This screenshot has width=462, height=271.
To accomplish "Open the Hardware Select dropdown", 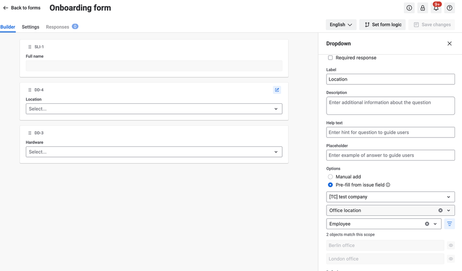I will [x=154, y=152].
